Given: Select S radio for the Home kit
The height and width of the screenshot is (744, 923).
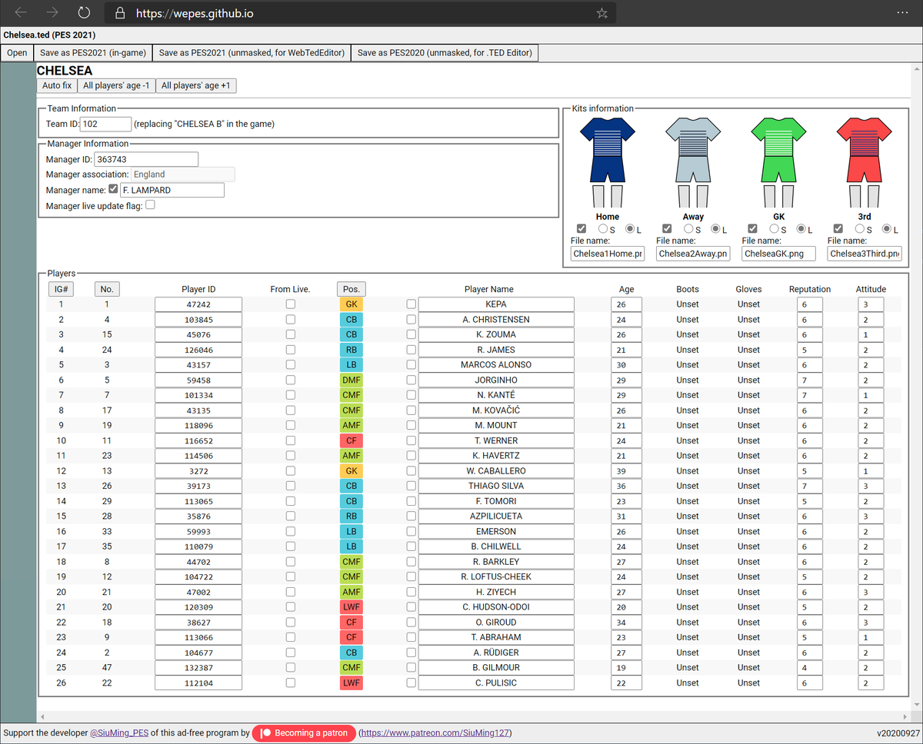Looking at the screenshot, I should click(x=603, y=229).
